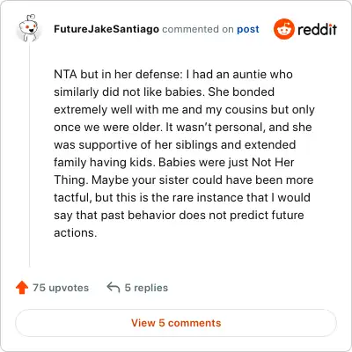352x352 pixels.
Task: Click the orange upvote arrow icon
Action: coord(22,288)
